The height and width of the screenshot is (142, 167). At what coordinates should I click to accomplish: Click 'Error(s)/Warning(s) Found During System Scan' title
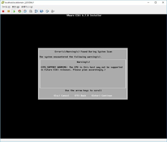[x=83, y=52]
